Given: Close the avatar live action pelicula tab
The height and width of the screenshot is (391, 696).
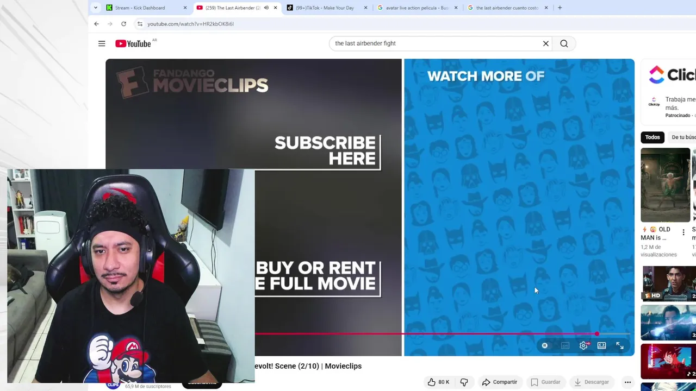Looking at the screenshot, I should [x=456, y=8].
